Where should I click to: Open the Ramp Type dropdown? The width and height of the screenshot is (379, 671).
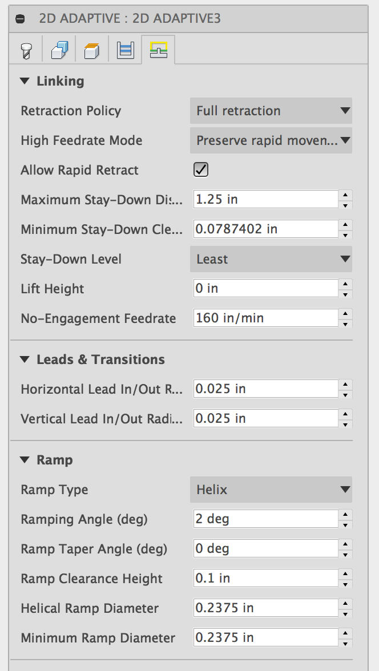[x=271, y=490]
